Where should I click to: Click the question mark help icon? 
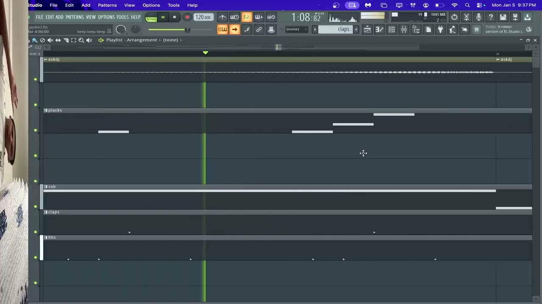[x=491, y=17]
